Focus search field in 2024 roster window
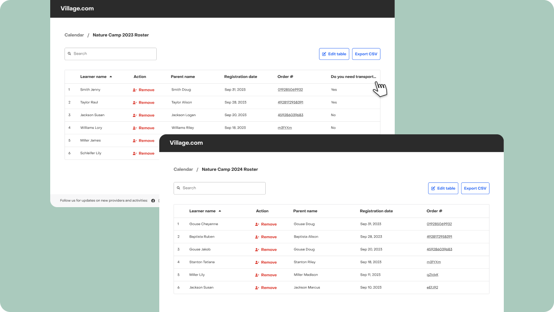This screenshot has height=312, width=554. point(219,188)
